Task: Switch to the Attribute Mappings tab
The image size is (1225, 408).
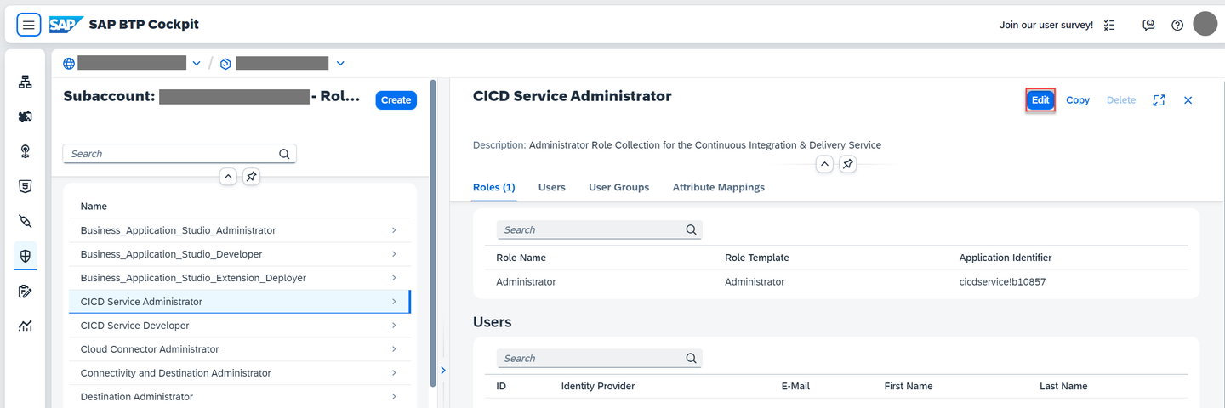Action: pyautogui.click(x=719, y=187)
